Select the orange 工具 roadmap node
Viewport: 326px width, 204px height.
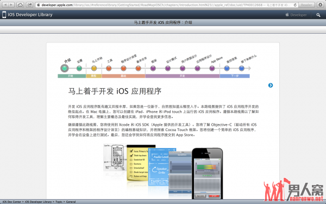pos(109,68)
